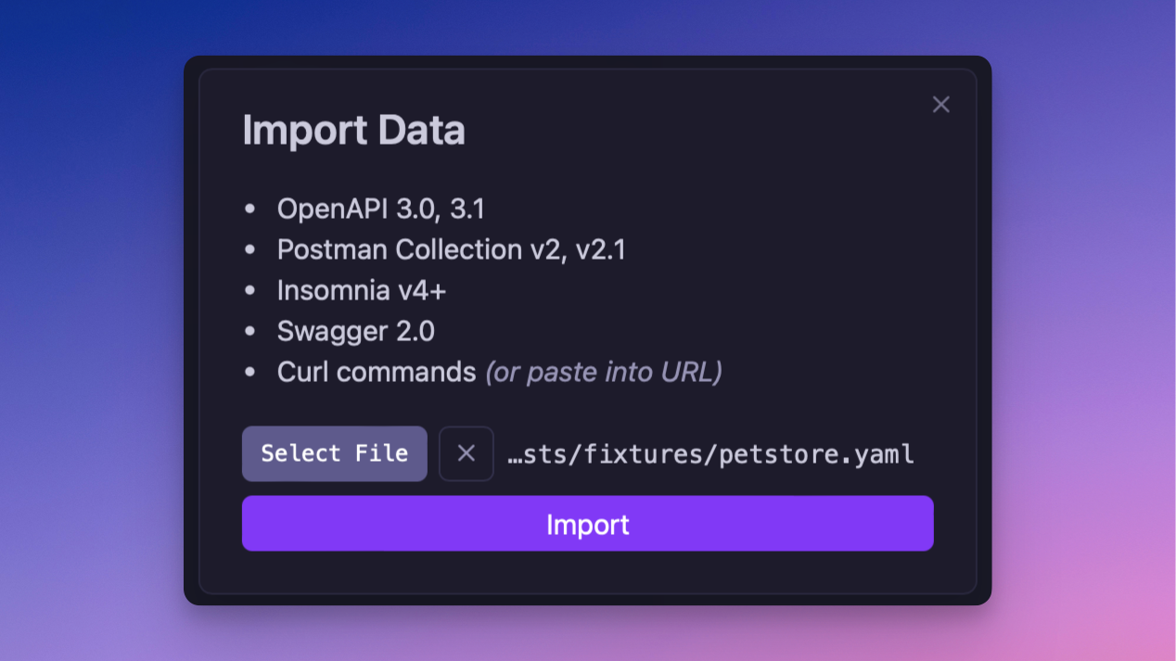
Task: Click the purple Import button
Action: [587, 524]
